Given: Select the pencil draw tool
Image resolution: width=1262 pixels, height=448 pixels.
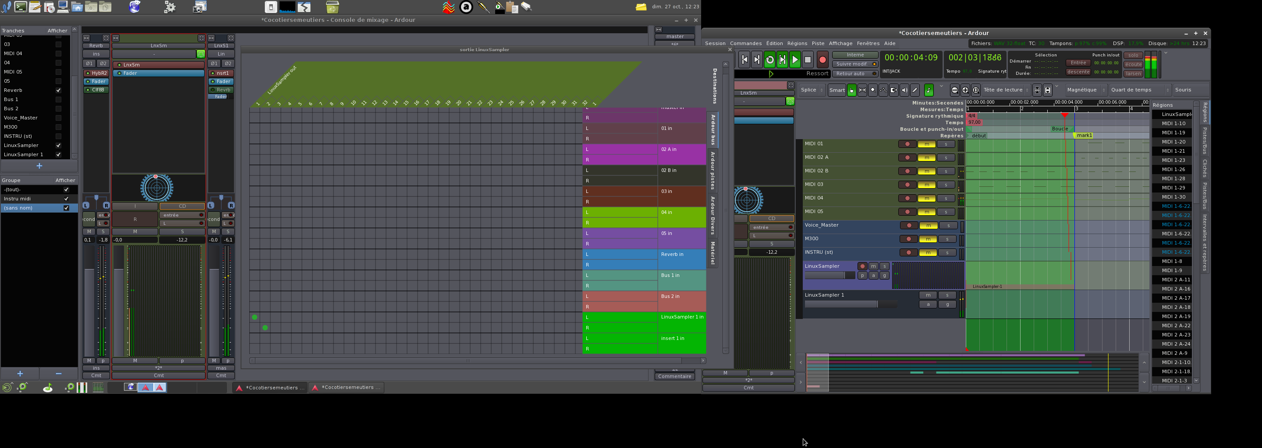Looking at the screenshot, I should [x=915, y=90].
